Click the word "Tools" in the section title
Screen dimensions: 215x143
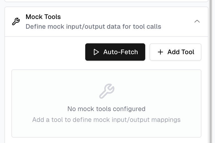click(52, 17)
